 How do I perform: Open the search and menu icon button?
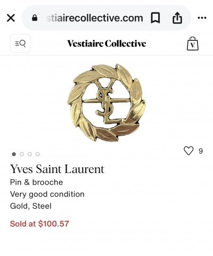(x=20, y=44)
